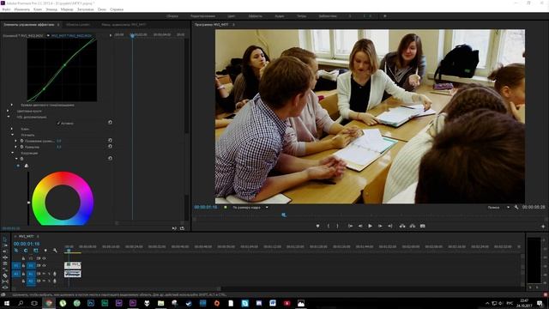Add marker in Program monitor controls
Screen dimensions: 549x309
click(318, 226)
